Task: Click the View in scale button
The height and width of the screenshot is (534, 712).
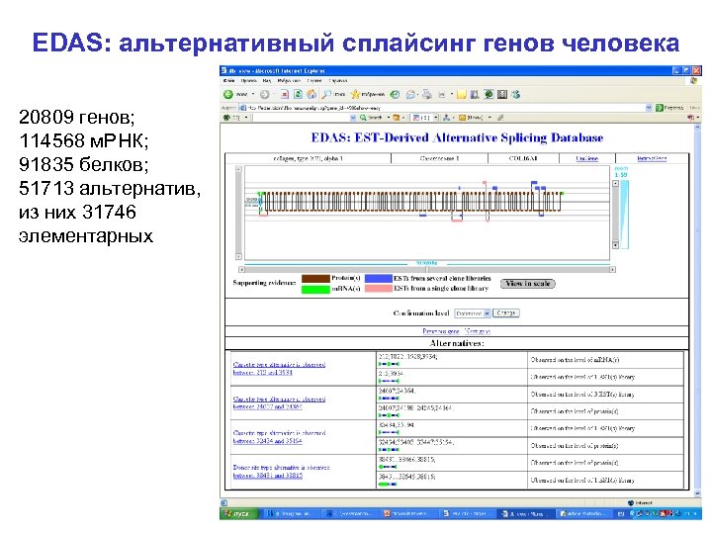Action: 528,284
